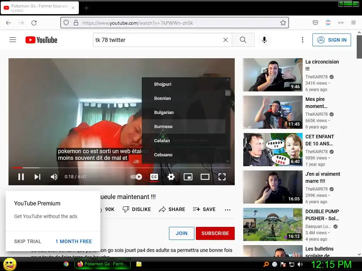Open more actions ellipsis below video
Image resolution: width=362 pixels, height=271 pixels.
coord(228,210)
